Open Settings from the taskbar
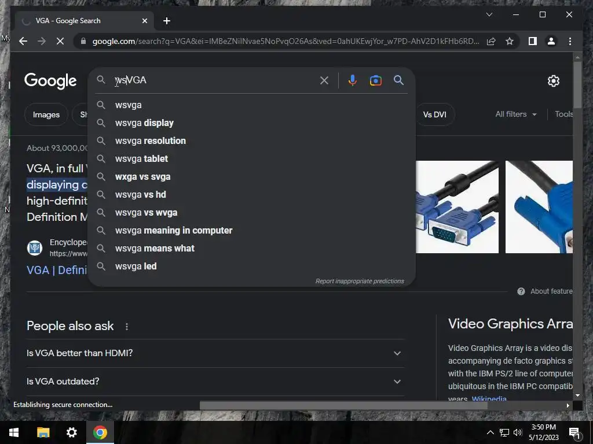The width and height of the screenshot is (593, 444). [x=71, y=432]
